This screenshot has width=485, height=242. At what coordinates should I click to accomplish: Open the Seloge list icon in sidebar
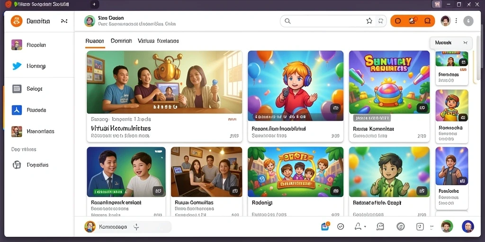tap(17, 89)
